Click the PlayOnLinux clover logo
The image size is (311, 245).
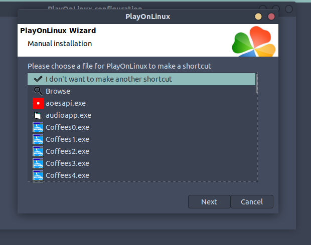pyautogui.click(x=254, y=42)
